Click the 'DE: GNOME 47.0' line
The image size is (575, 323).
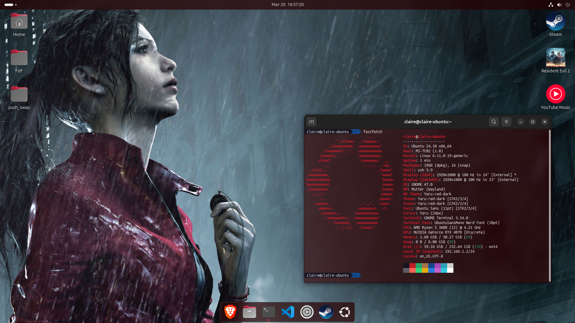click(418, 185)
